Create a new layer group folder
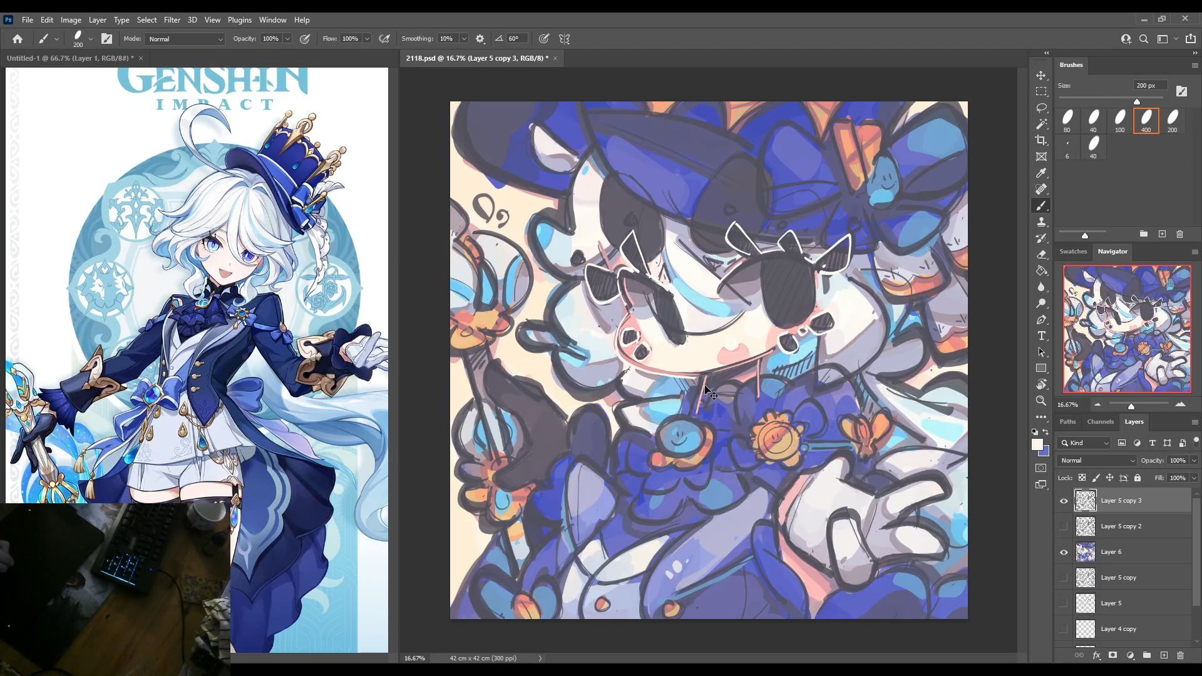Viewport: 1202px width, 676px height. click(1147, 655)
